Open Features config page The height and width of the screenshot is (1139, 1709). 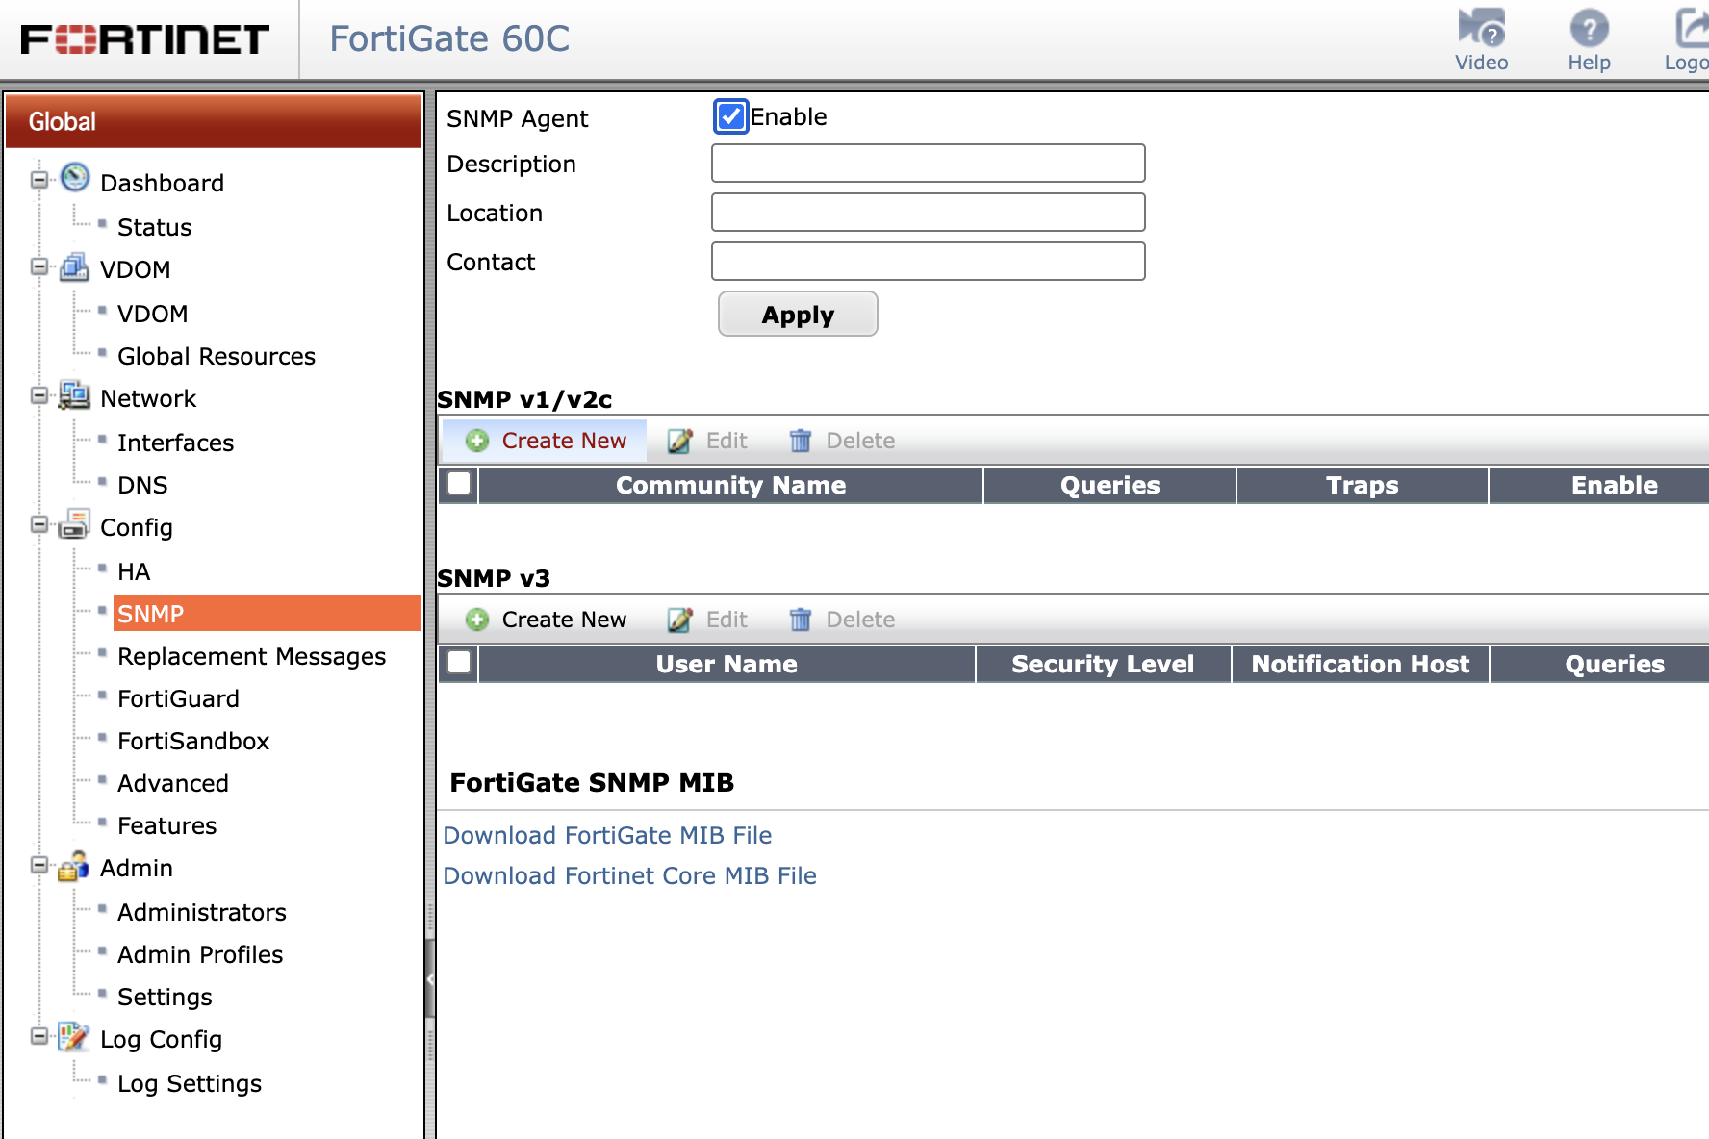point(166,825)
